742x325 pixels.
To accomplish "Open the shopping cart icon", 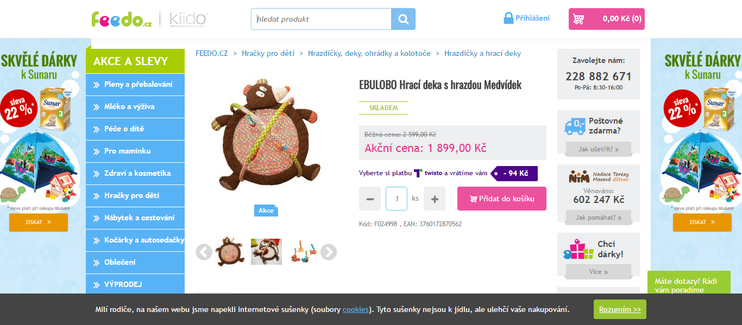I will pos(578,19).
